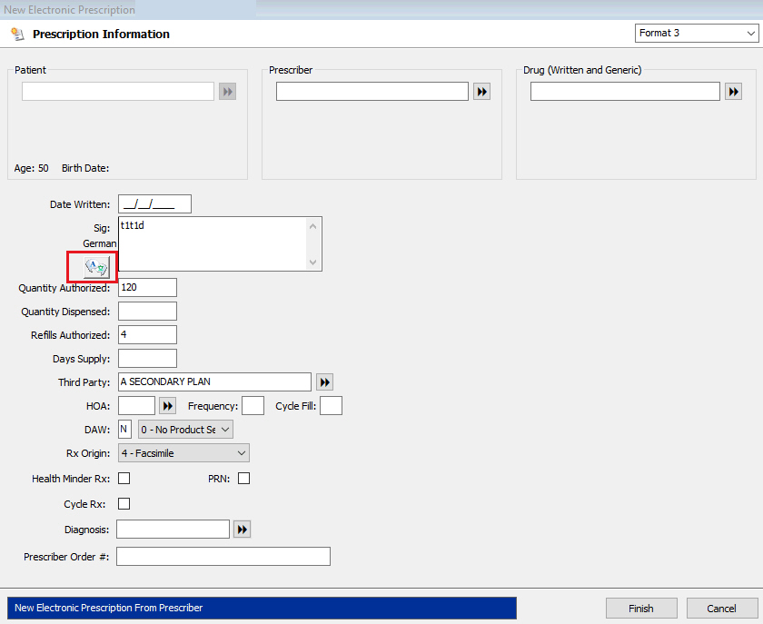Viewport: 763px width, 624px height.
Task: Click the Prescriber Order # field
Action: pyautogui.click(x=223, y=557)
